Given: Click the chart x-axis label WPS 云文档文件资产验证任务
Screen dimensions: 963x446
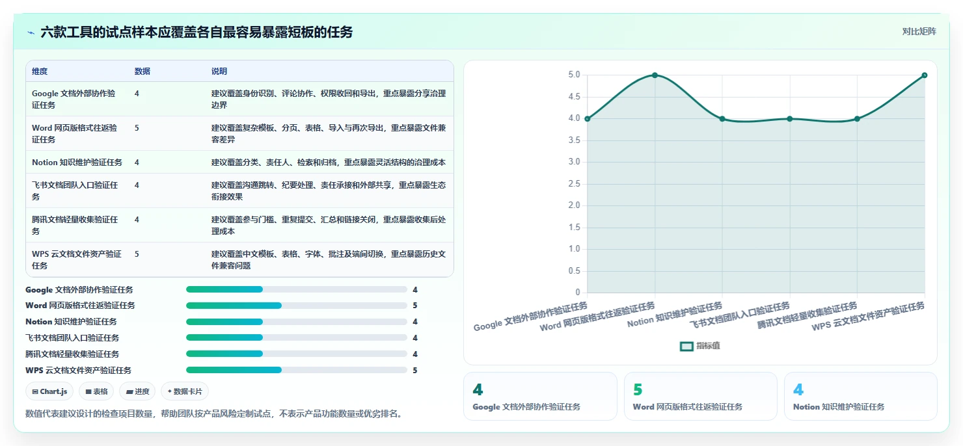Looking at the screenshot, I should click(868, 317).
